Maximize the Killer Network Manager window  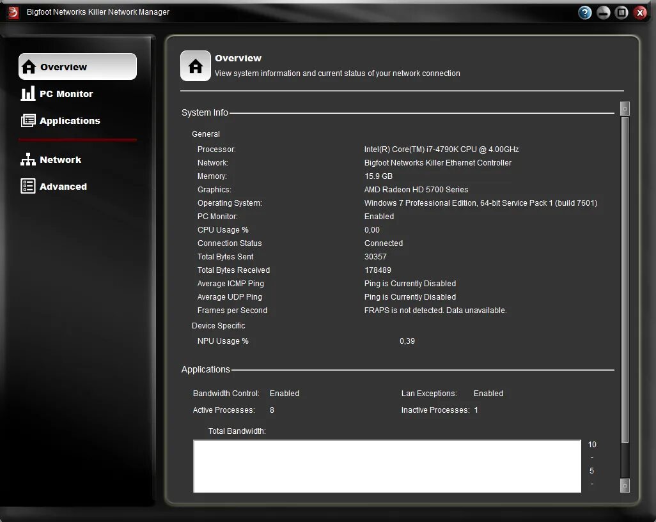coord(621,13)
